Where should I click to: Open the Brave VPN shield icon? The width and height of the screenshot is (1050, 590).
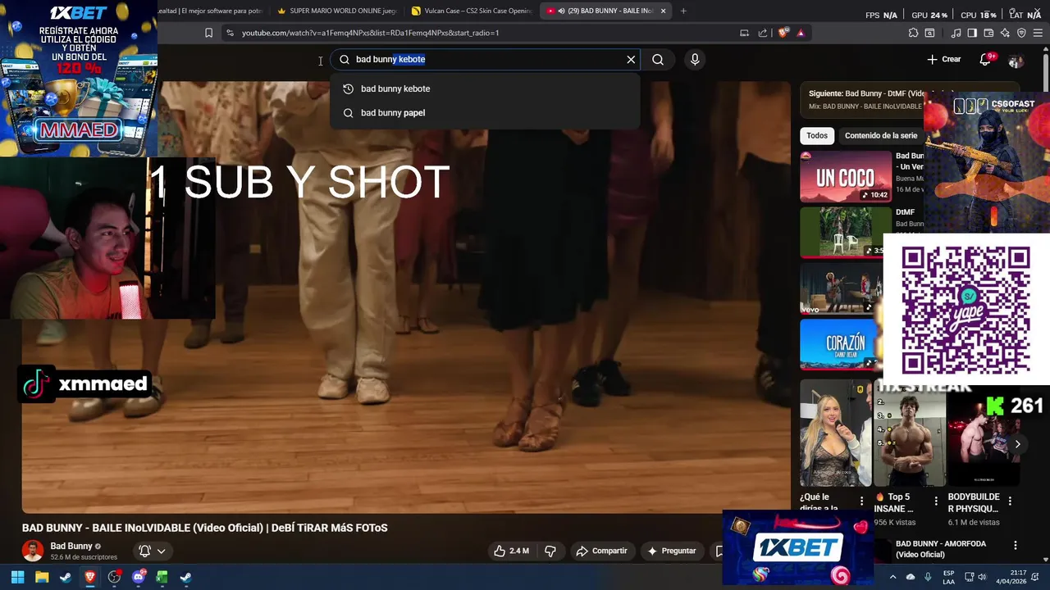1021,33
